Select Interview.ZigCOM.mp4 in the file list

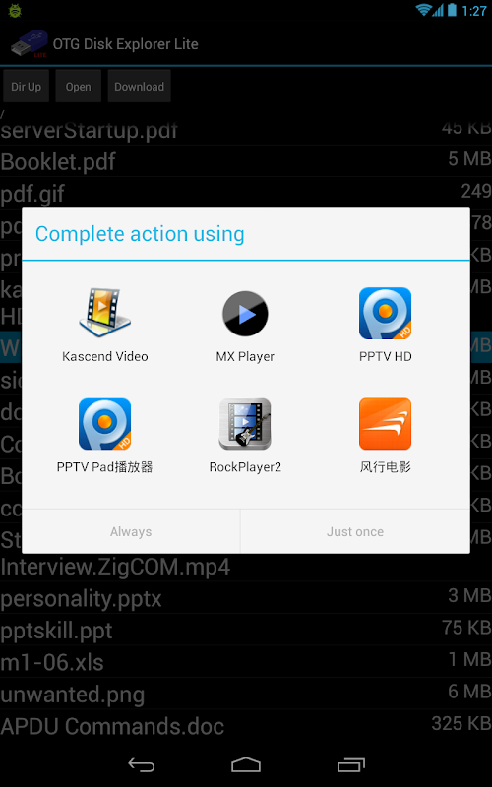[246, 567]
